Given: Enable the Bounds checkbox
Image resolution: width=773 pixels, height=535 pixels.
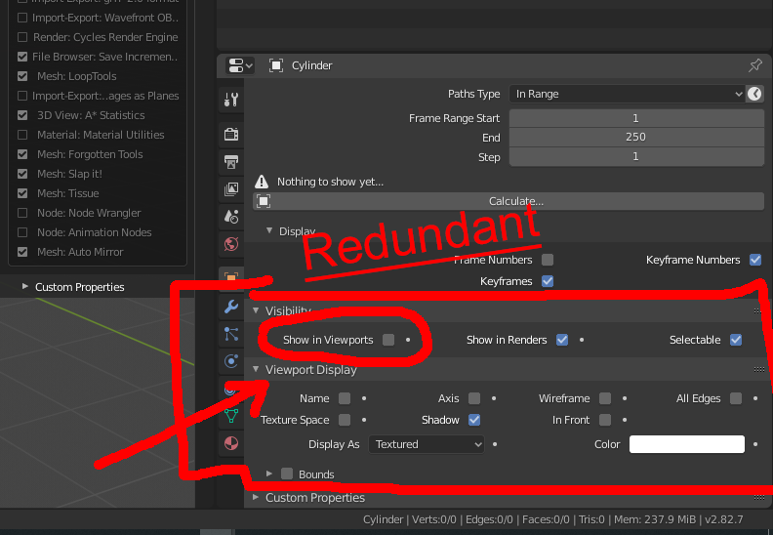Looking at the screenshot, I should (287, 473).
